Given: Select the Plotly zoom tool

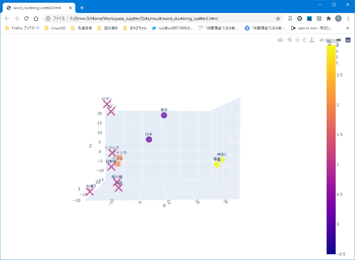Looking at the screenshot, I should pyautogui.click(x=290, y=40).
